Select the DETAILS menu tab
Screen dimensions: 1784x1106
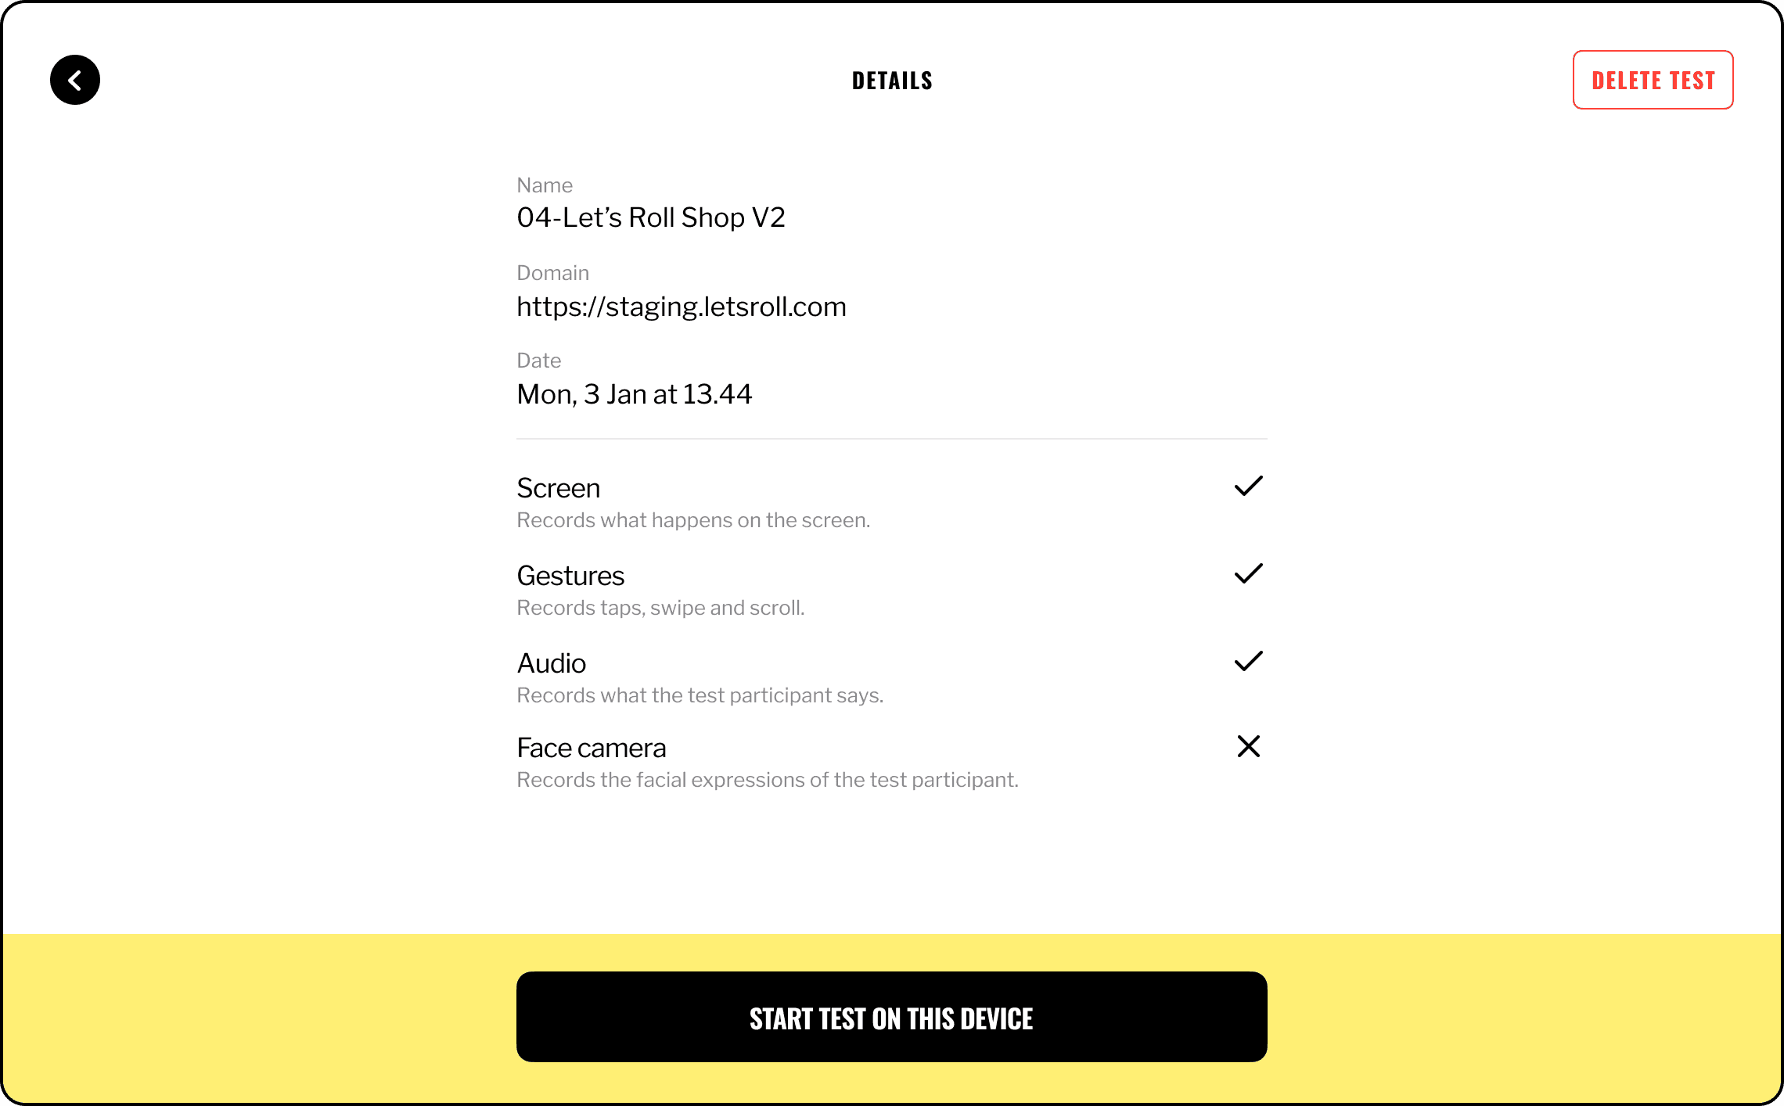pos(892,79)
